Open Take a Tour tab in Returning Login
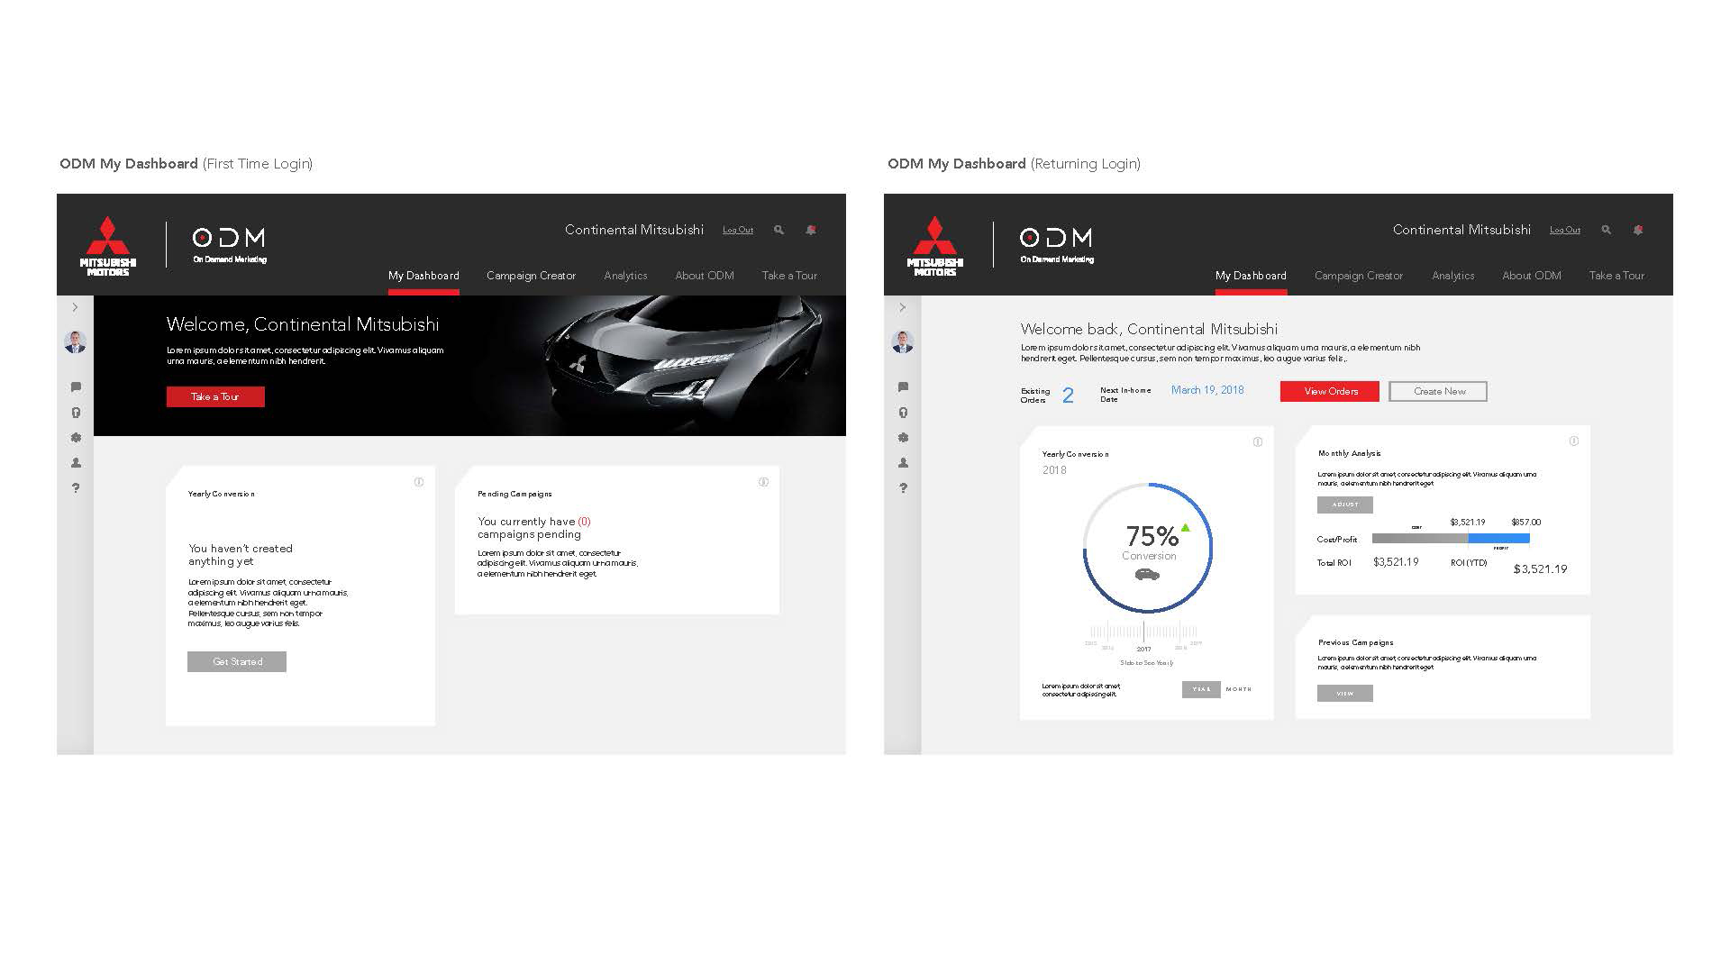This screenshot has width=1730, height=973. coord(1616,276)
